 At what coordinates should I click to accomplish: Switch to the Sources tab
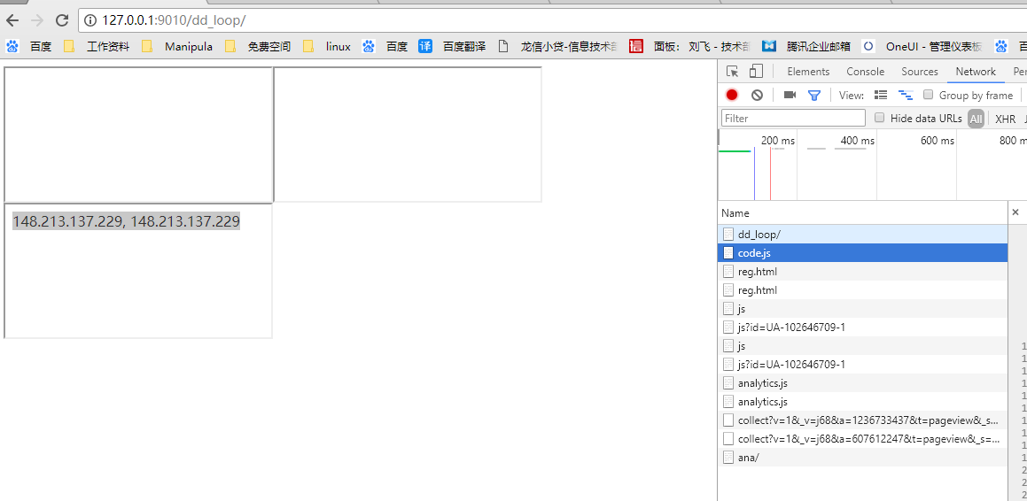tap(920, 72)
